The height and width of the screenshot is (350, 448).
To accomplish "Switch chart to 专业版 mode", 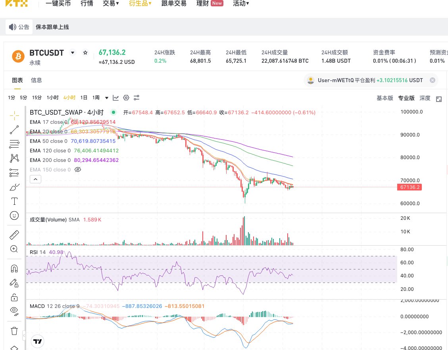I will (x=406, y=98).
